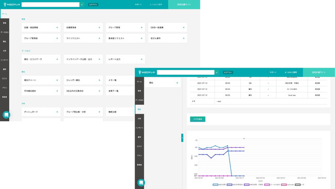335x189 pixels.
Task: Select プラン in the chart window sidebar
Action: tap(139, 155)
